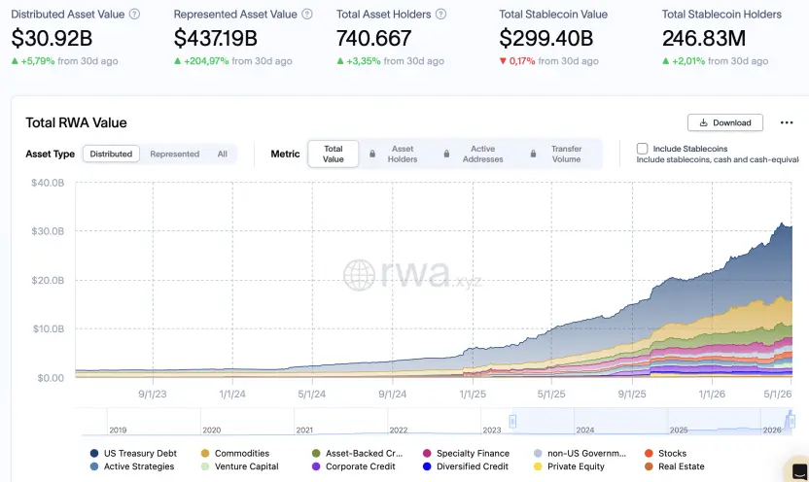Image resolution: width=809 pixels, height=482 pixels.
Task: Click the Represented Asset Value info icon
Action: 307,15
